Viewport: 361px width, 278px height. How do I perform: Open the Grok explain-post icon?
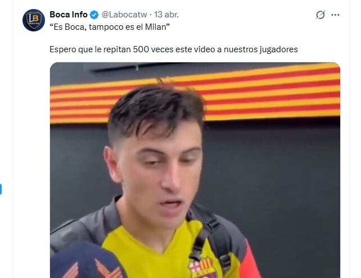[x=321, y=15]
